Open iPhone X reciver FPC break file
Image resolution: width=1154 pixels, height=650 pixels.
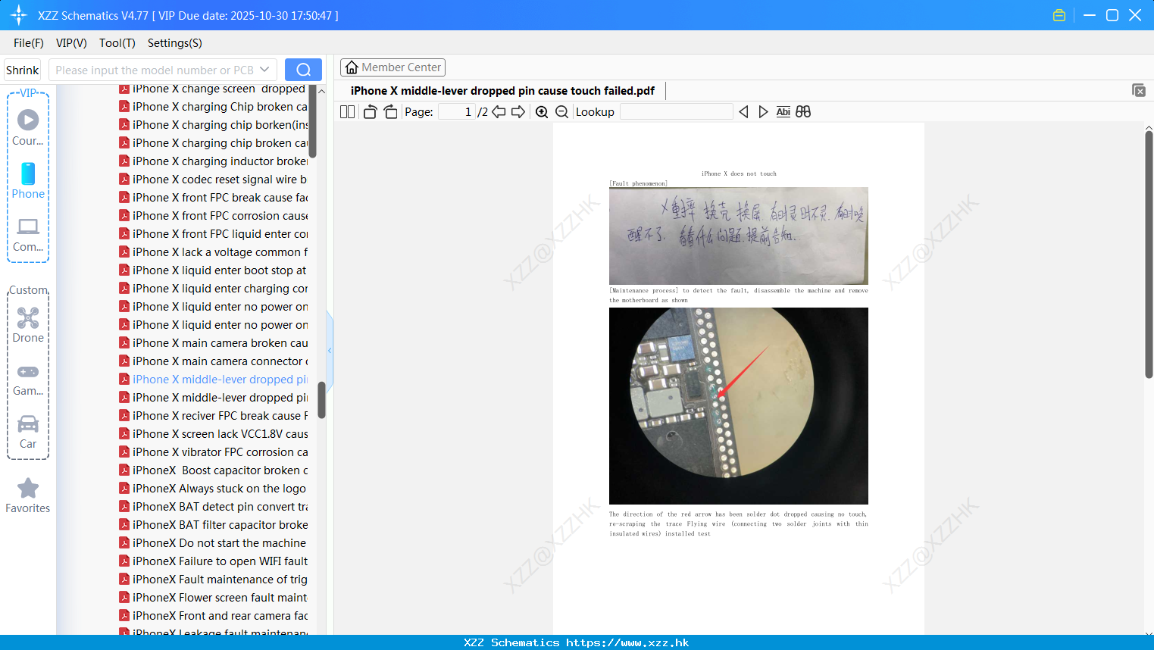tap(214, 416)
